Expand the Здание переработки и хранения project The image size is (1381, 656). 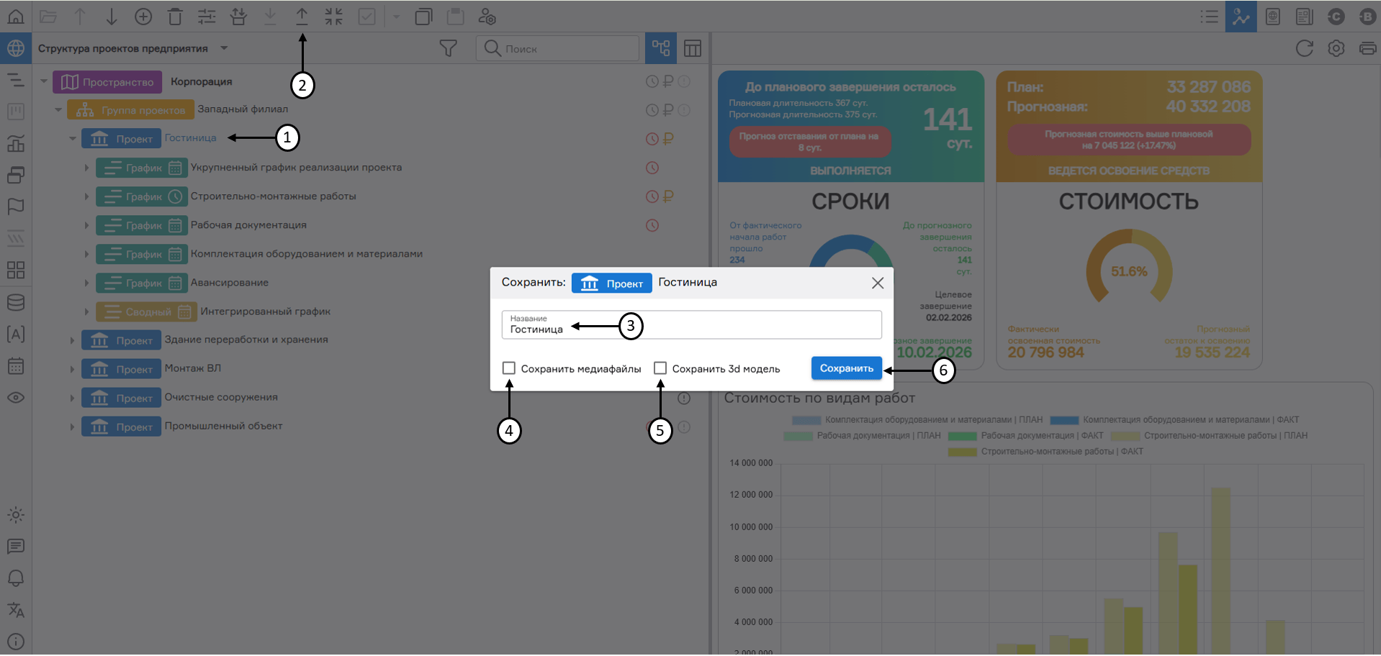coord(71,340)
